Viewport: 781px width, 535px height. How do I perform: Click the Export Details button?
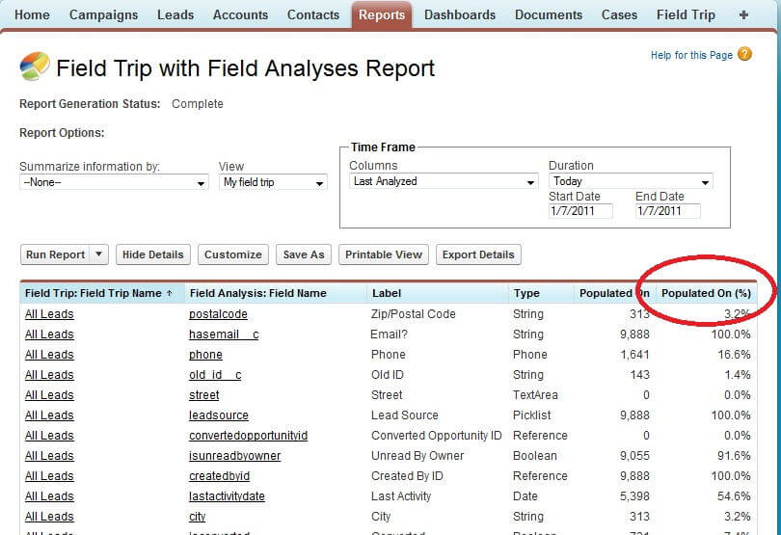[477, 254]
